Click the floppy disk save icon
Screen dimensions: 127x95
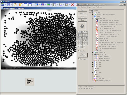pos(8,5)
